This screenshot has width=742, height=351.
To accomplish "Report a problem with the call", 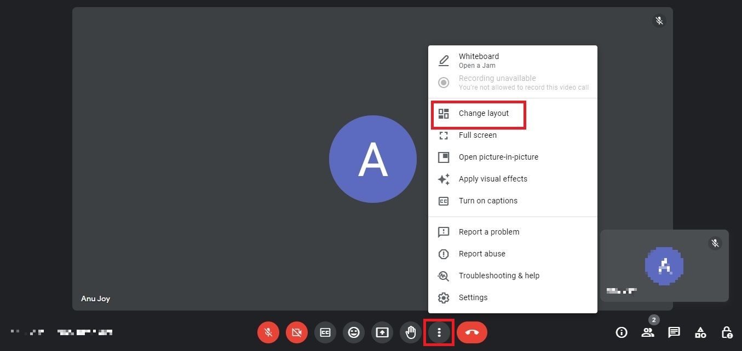I will pos(489,232).
